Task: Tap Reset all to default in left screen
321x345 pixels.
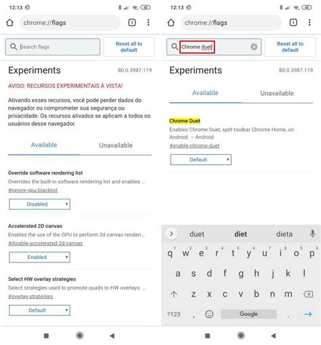Action: pos(129,47)
